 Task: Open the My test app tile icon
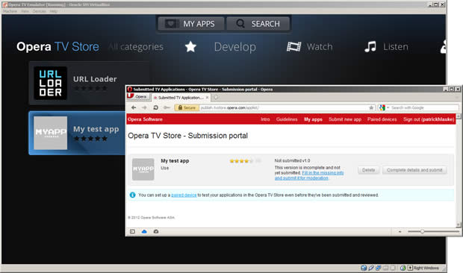[51, 133]
